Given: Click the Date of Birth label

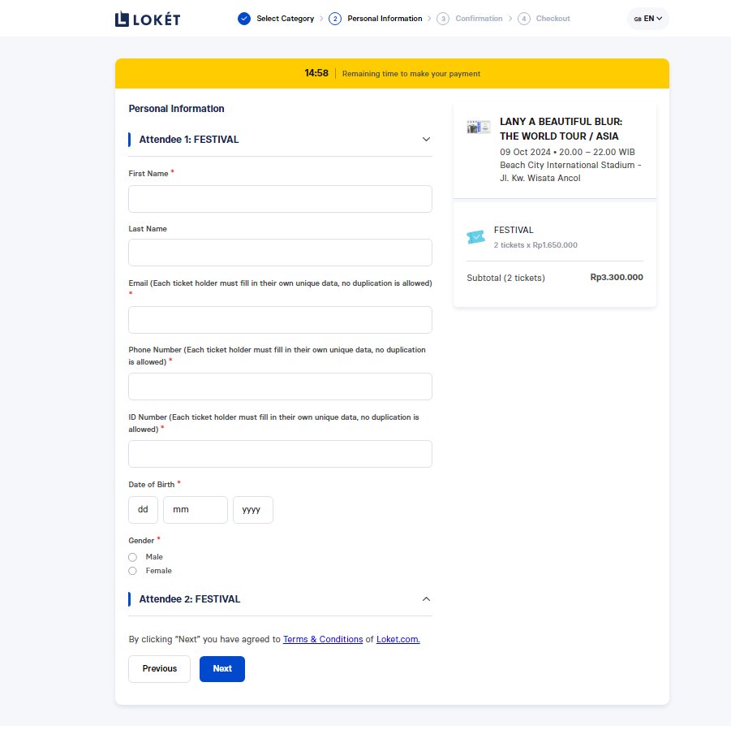Looking at the screenshot, I should [152, 485].
